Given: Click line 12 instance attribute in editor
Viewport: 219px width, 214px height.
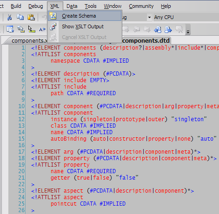Looking at the screenshot, I should tap(64, 119).
